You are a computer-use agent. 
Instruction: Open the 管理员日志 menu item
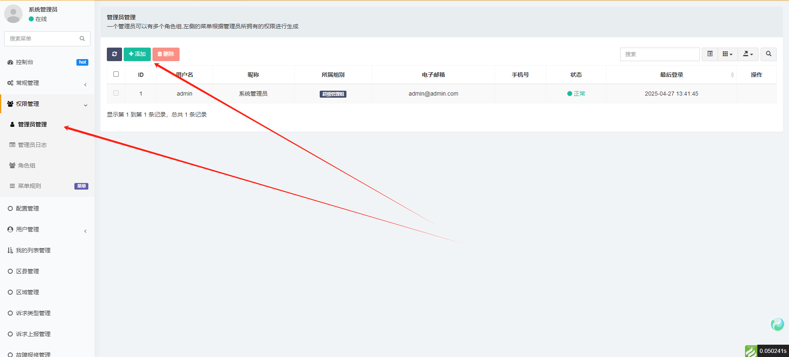point(32,145)
